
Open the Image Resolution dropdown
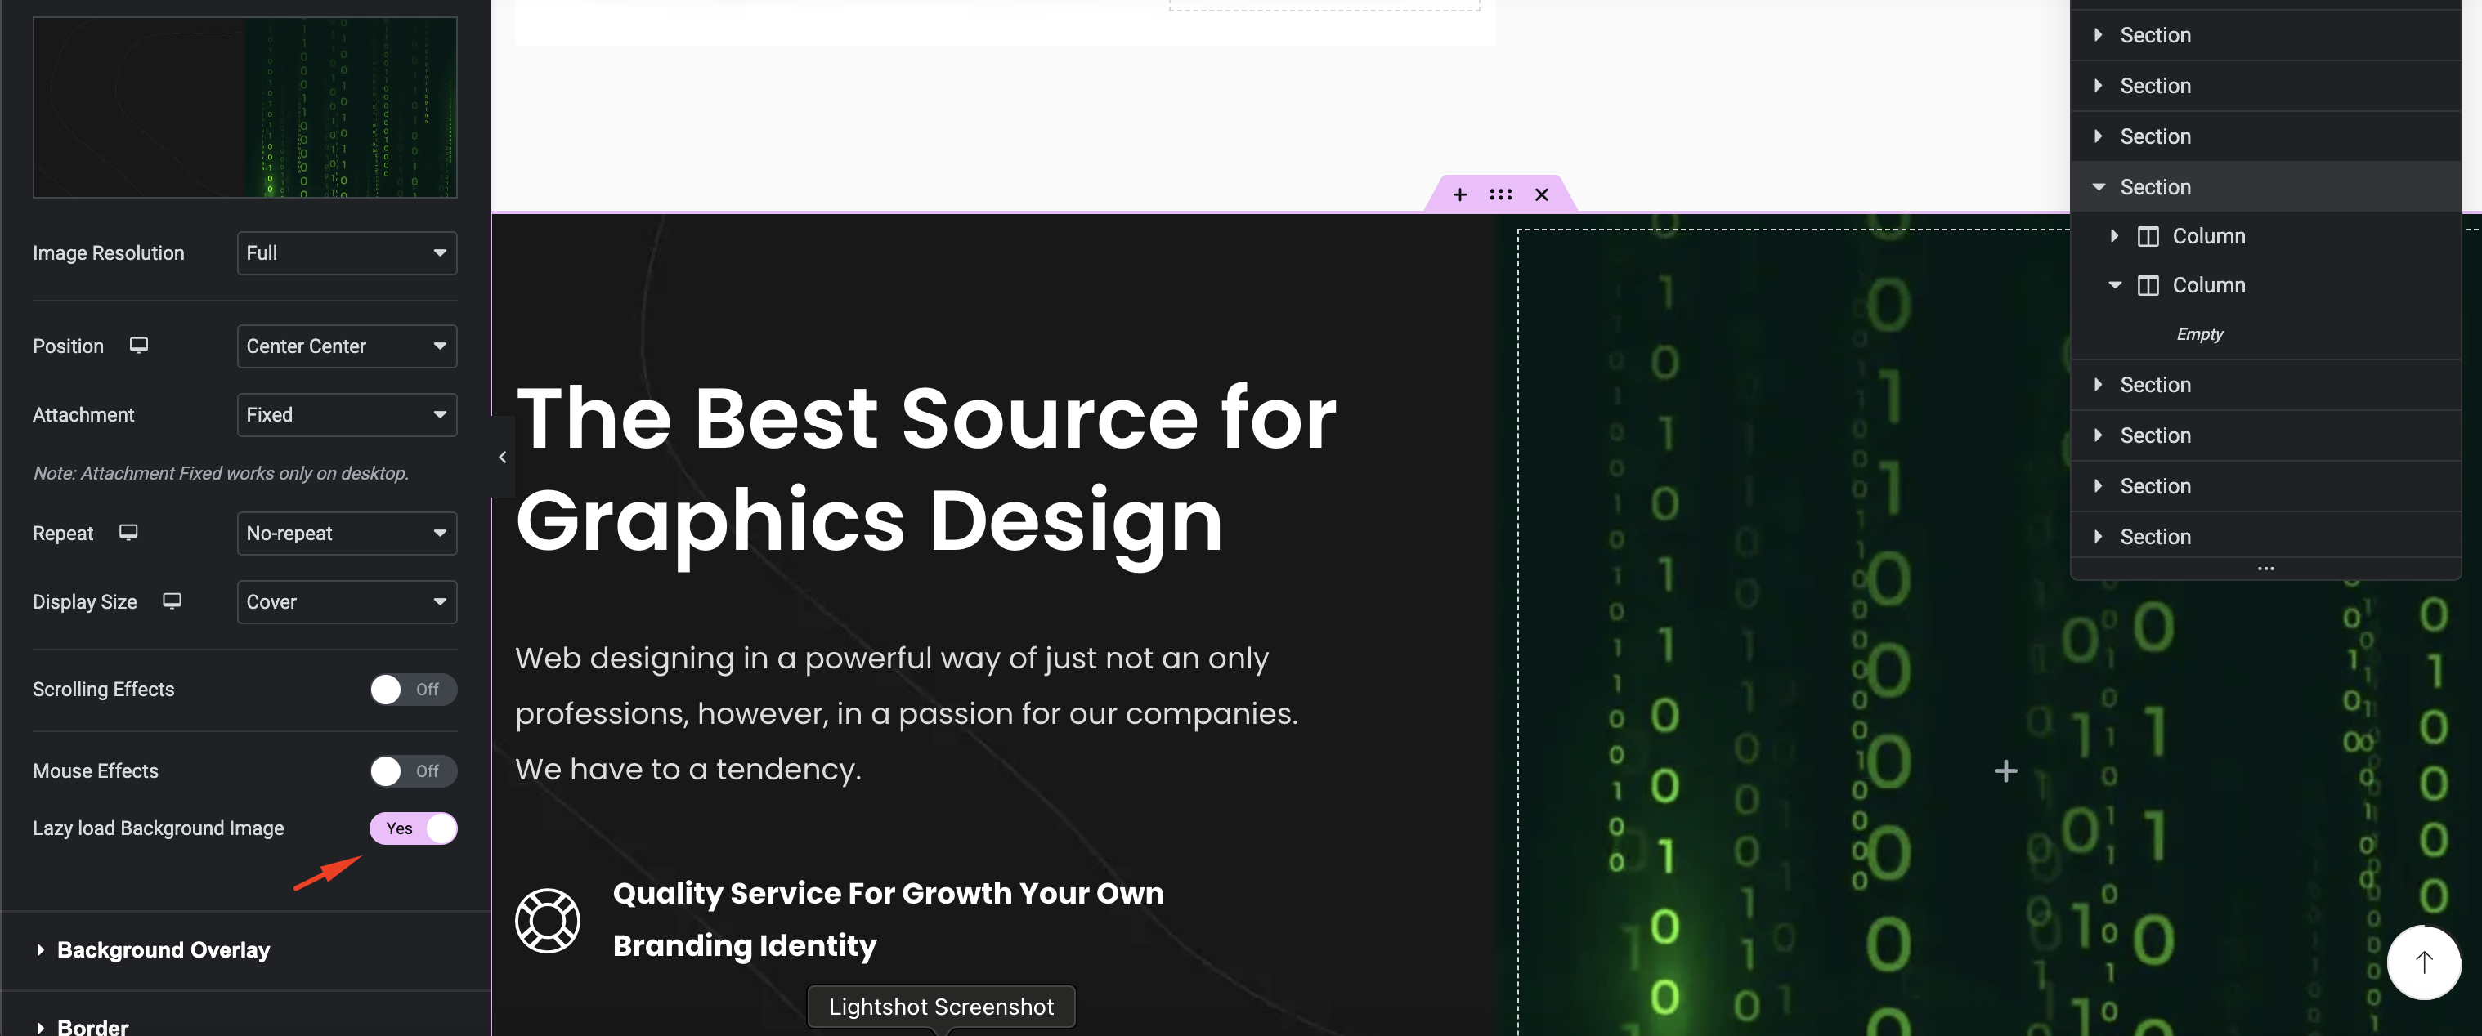coord(347,253)
